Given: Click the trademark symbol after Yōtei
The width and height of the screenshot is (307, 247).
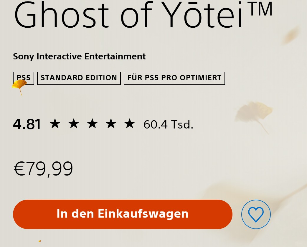Looking at the screenshot, I should click(260, 9).
